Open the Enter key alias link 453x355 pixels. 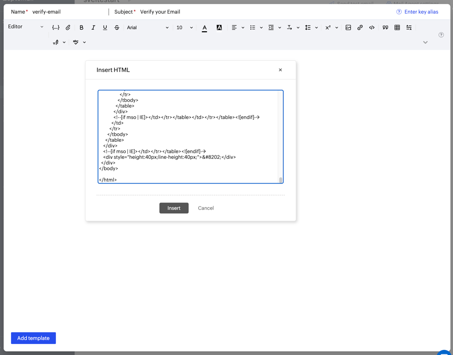tap(421, 12)
